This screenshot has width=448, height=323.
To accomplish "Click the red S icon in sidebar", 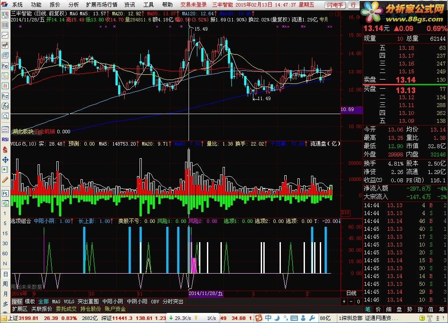I will click(5, 149).
